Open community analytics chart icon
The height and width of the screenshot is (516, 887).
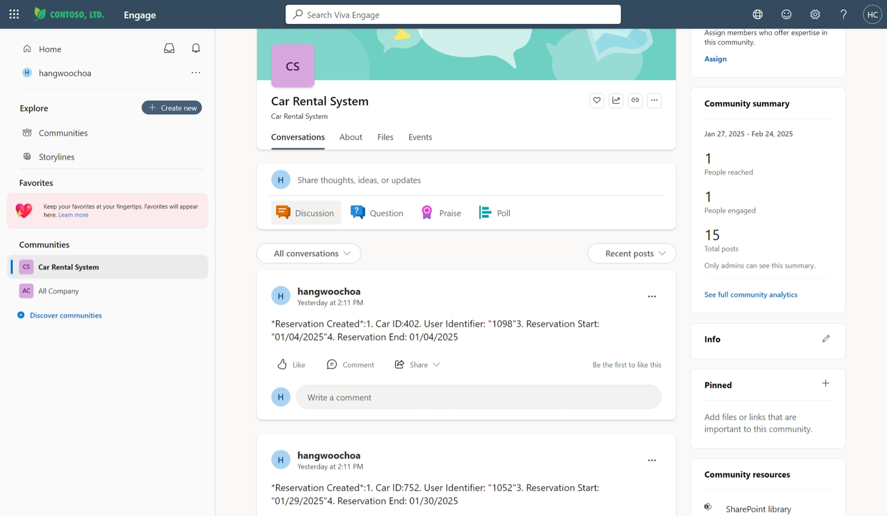616,100
